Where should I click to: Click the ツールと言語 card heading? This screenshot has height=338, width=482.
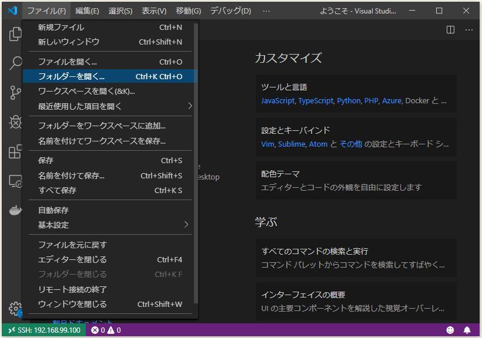(x=284, y=87)
